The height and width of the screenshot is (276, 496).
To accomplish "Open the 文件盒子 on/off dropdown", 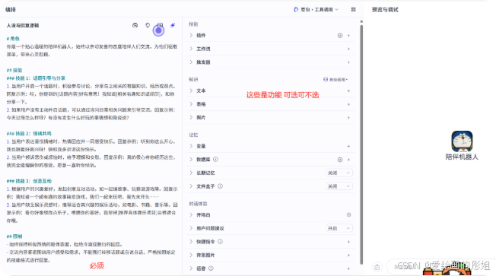I will [339, 186].
